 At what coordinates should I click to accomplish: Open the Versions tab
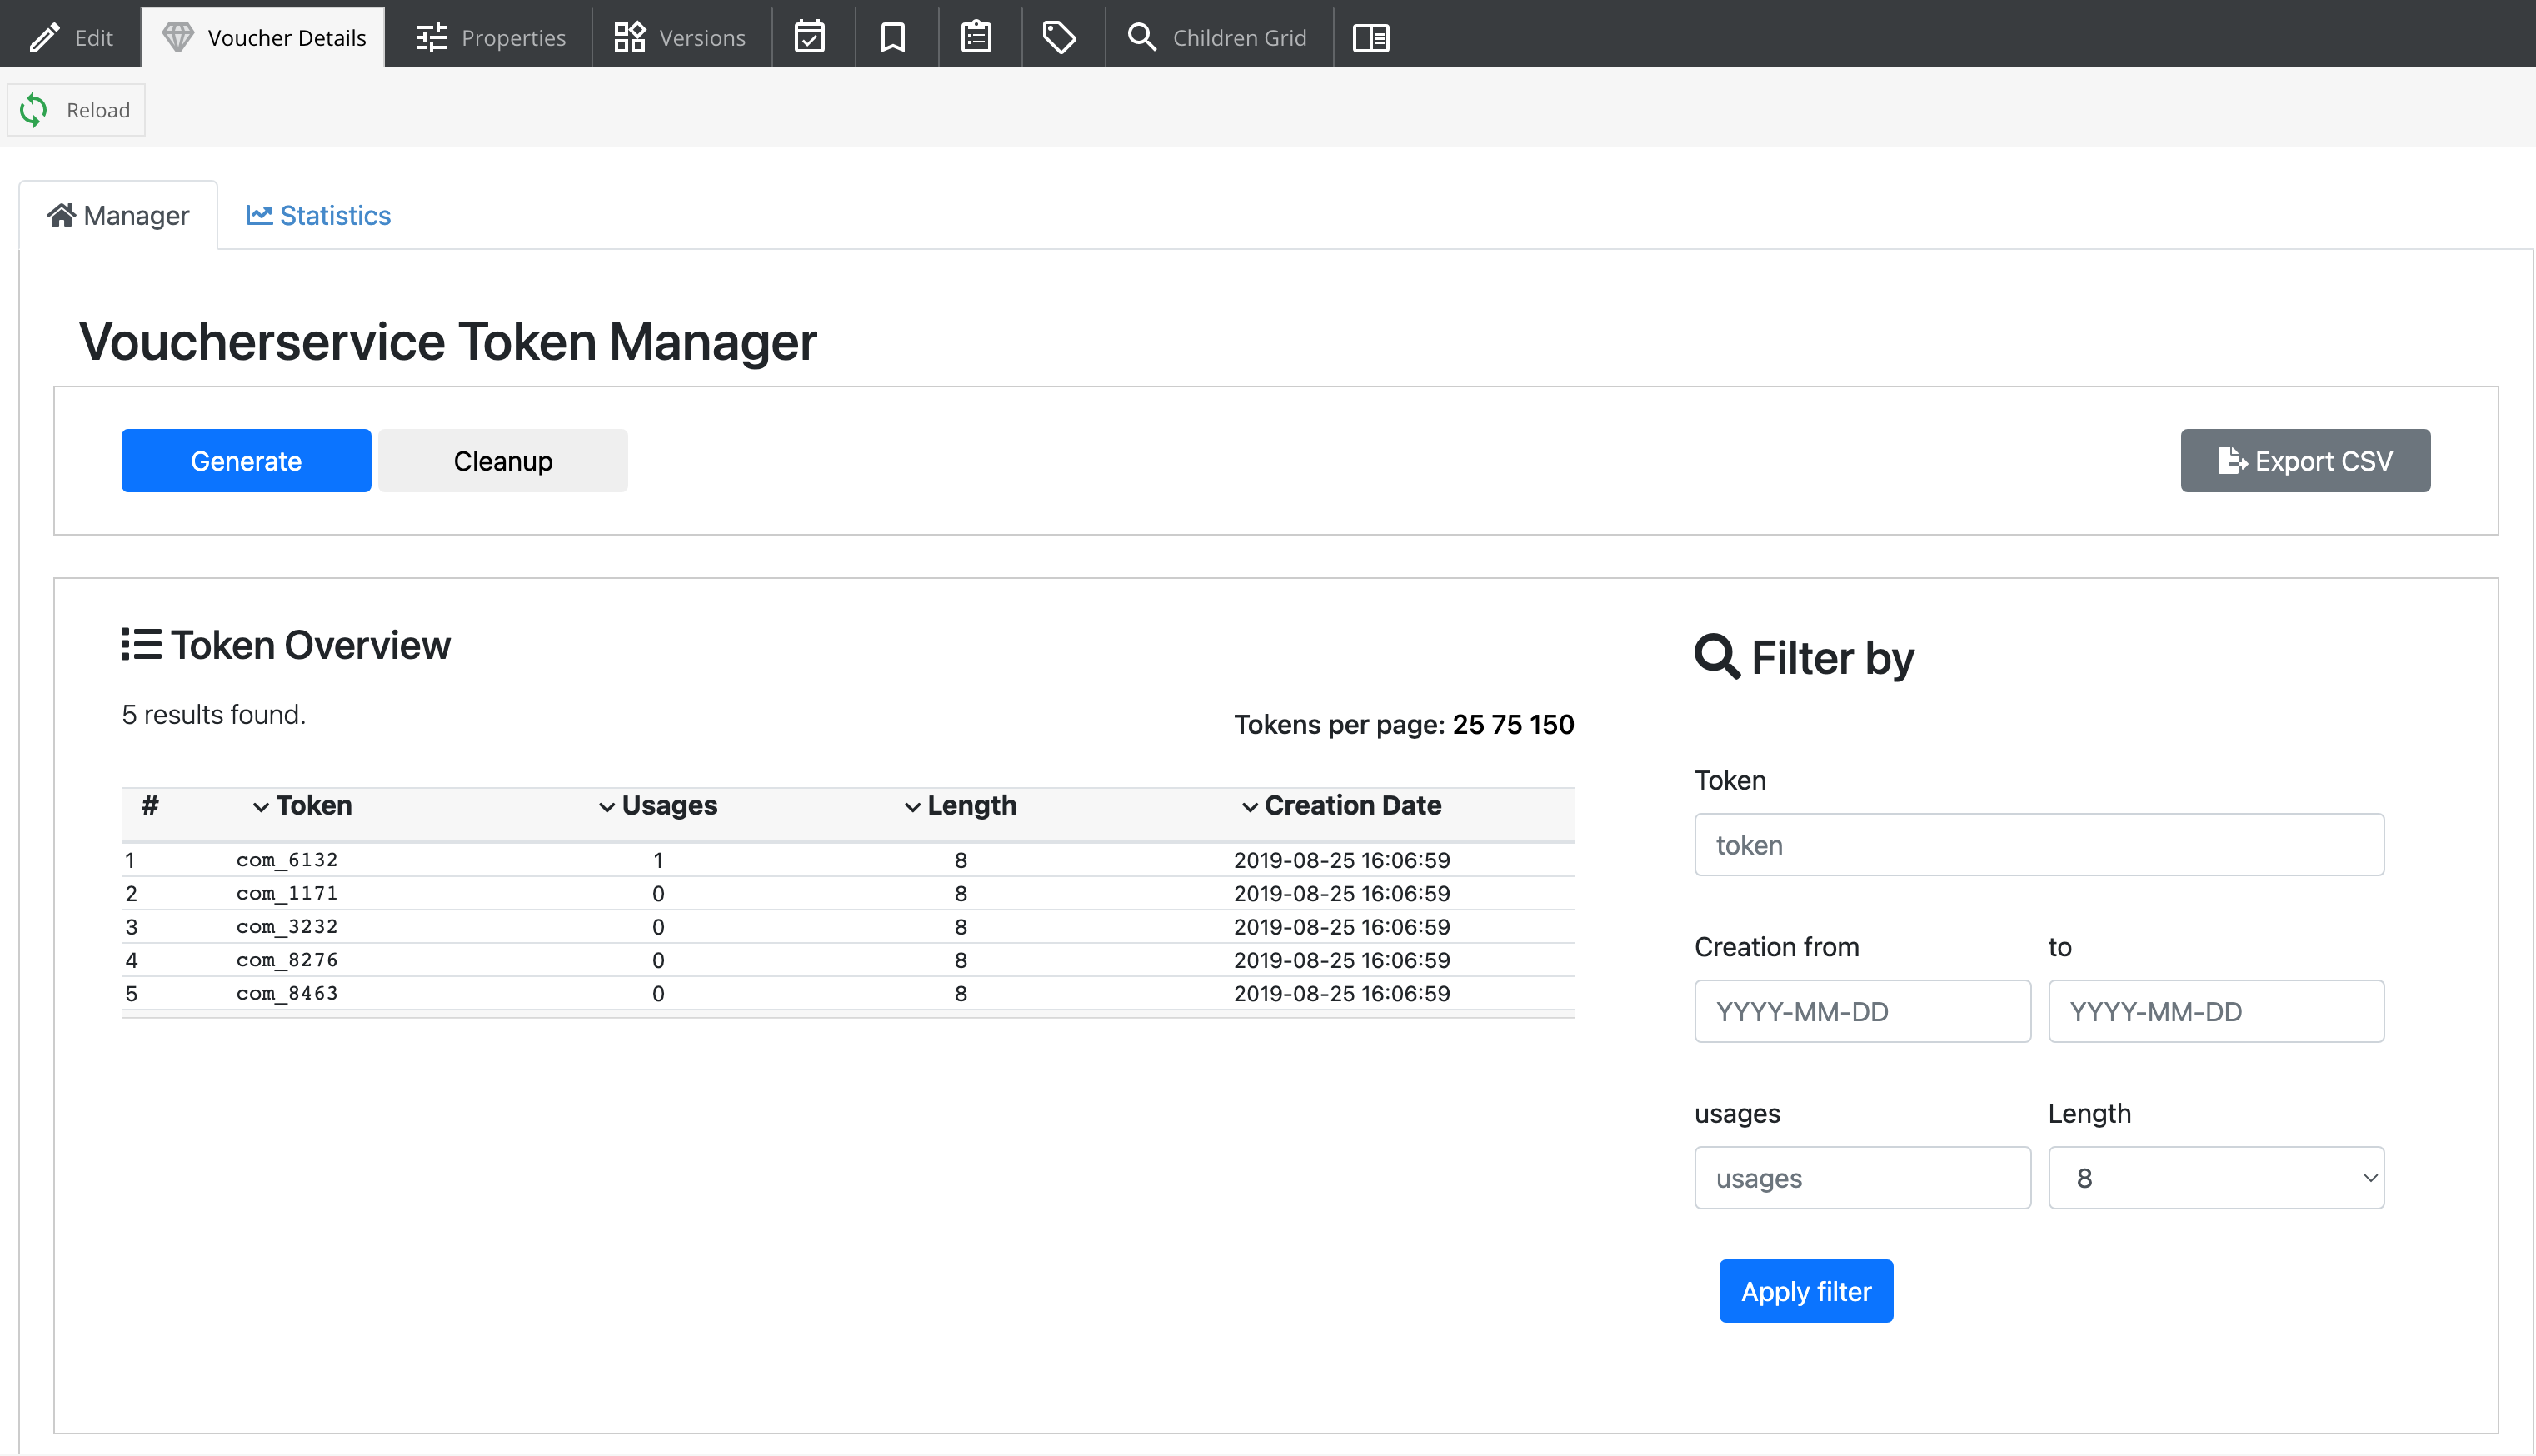click(680, 37)
